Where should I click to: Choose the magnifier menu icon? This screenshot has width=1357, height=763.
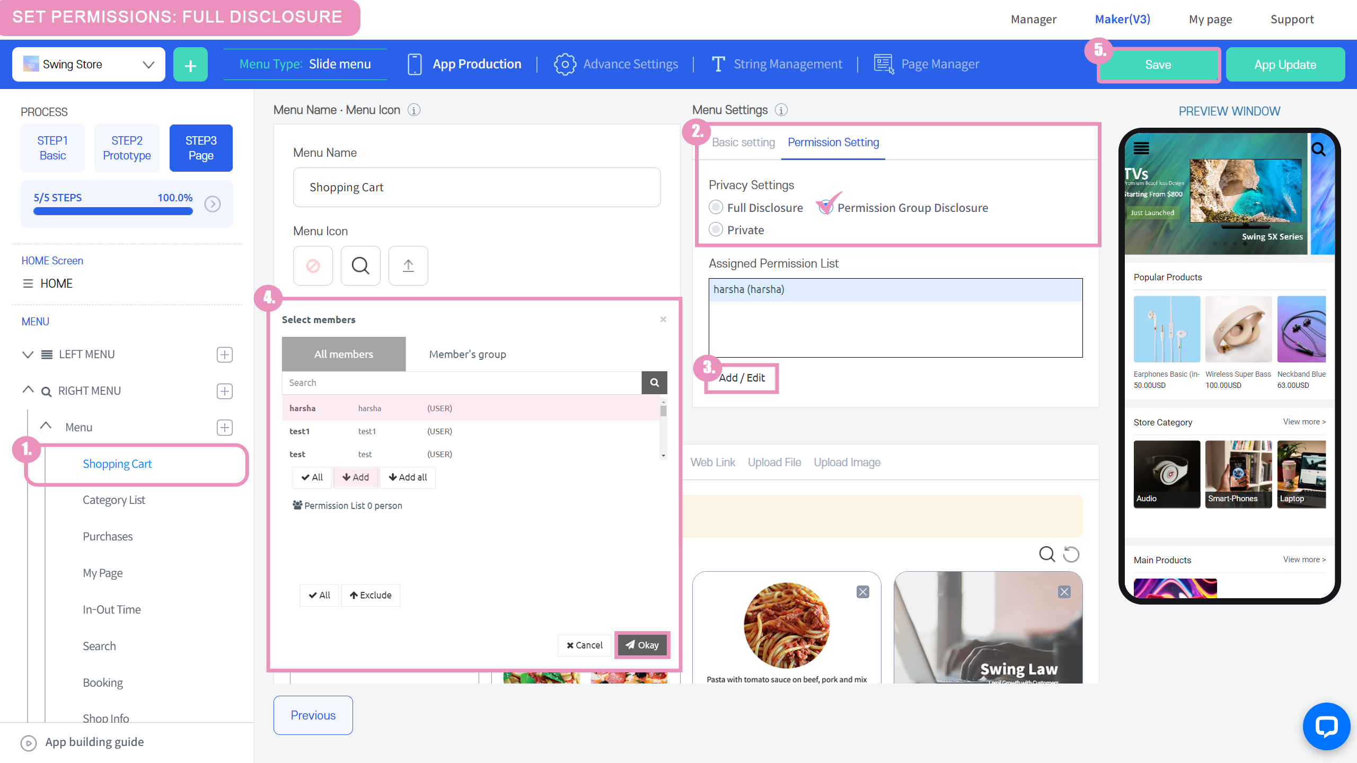360,265
